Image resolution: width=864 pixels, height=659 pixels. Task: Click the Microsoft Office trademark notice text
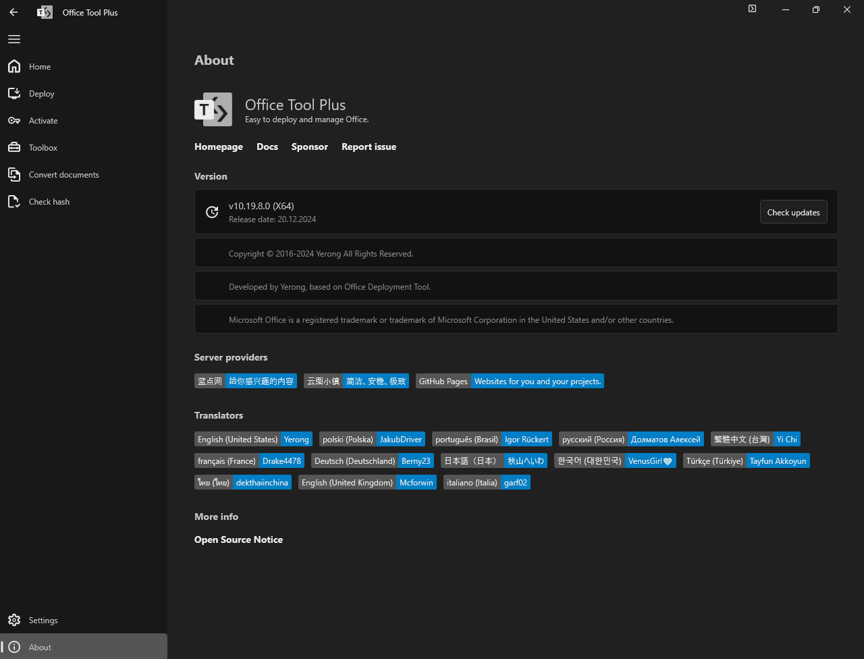(451, 320)
